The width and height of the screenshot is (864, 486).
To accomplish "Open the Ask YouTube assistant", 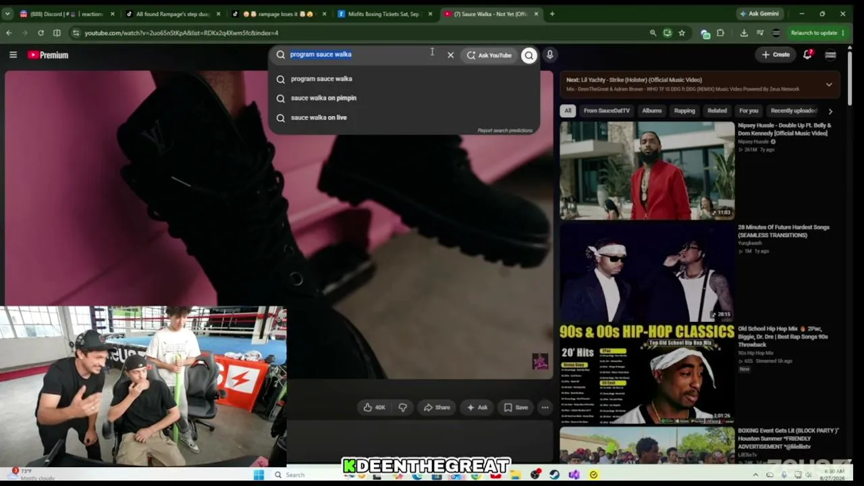I will tap(489, 55).
